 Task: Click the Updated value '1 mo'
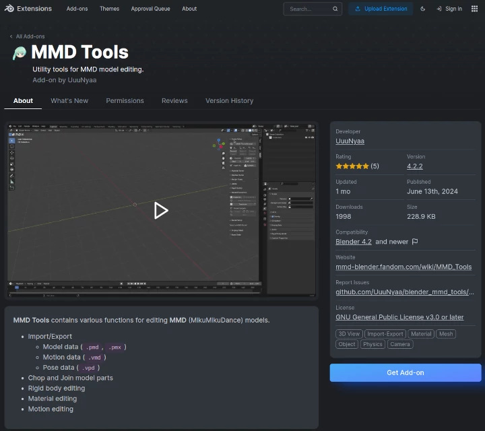[343, 191]
